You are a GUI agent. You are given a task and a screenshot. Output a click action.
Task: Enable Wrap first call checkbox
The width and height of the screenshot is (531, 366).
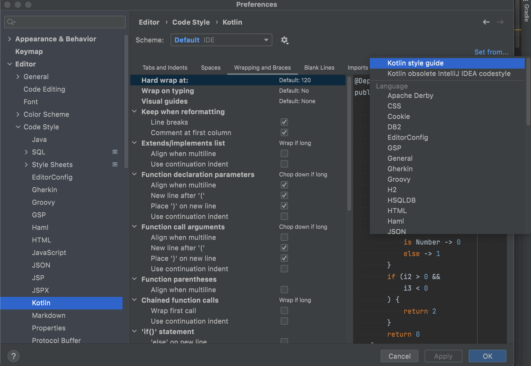(284, 310)
